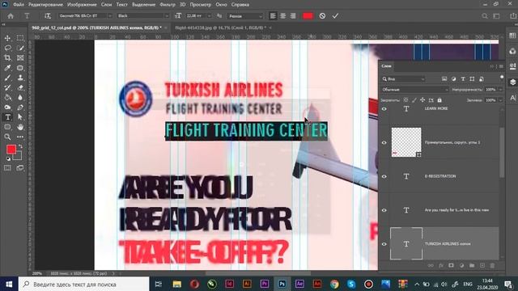The height and width of the screenshot is (291, 518).
Task: Select the Path Selection arrow tool
Action: [20, 117]
